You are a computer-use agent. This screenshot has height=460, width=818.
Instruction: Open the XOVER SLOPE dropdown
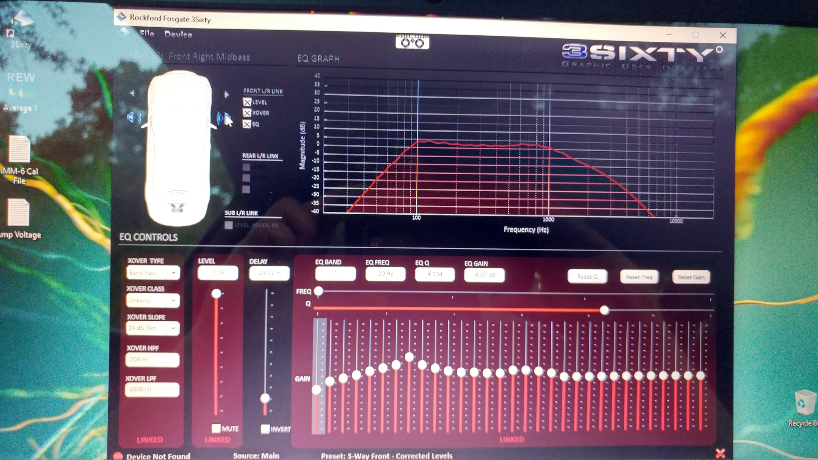[153, 328]
